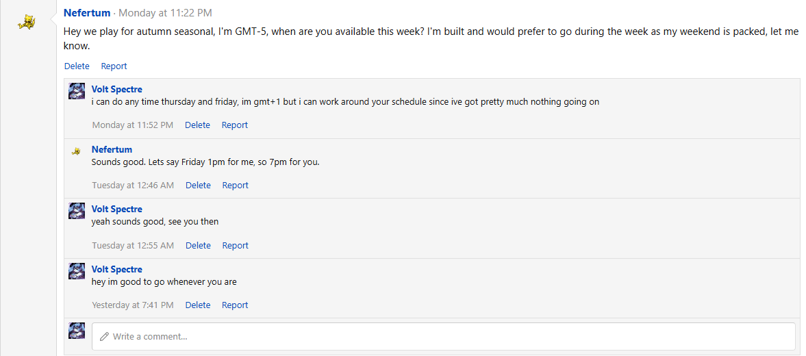Open Volt Spectre's name on first comment
Viewport: 806px width, 356px height.
(116, 90)
